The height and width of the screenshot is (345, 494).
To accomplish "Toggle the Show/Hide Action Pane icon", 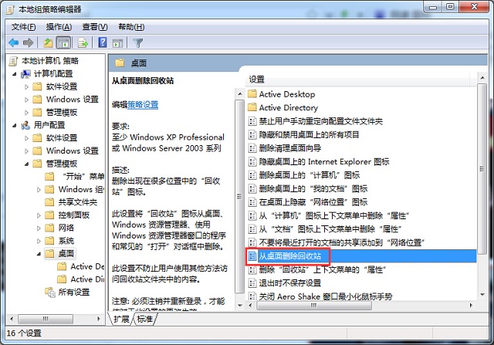I will pos(117,43).
